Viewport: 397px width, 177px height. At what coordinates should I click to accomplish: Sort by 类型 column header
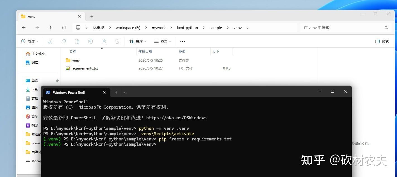(x=182, y=51)
